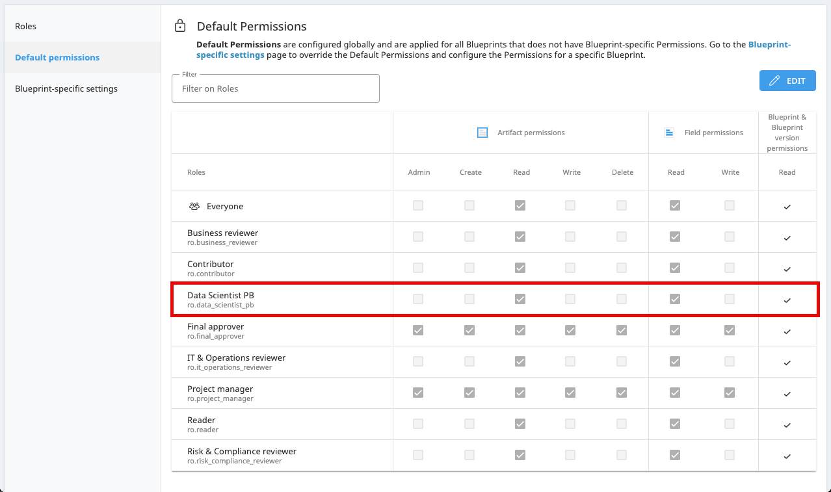The width and height of the screenshot is (831, 492).
Task: Click the group icon next to Everyone
Action: [x=194, y=205]
